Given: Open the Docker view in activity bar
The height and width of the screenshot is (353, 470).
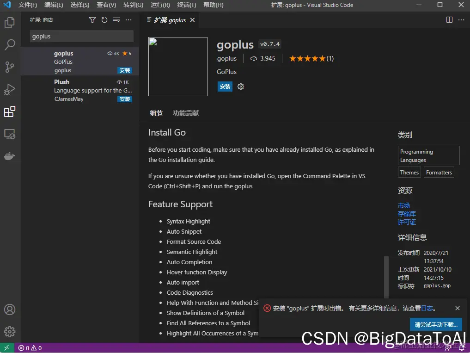Looking at the screenshot, I should [10, 156].
